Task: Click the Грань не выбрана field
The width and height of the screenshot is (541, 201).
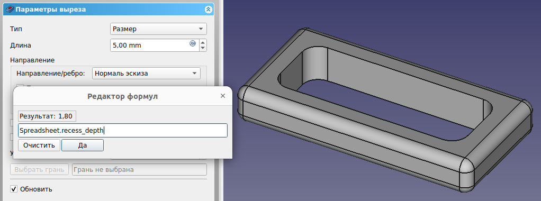Action: coord(139,170)
